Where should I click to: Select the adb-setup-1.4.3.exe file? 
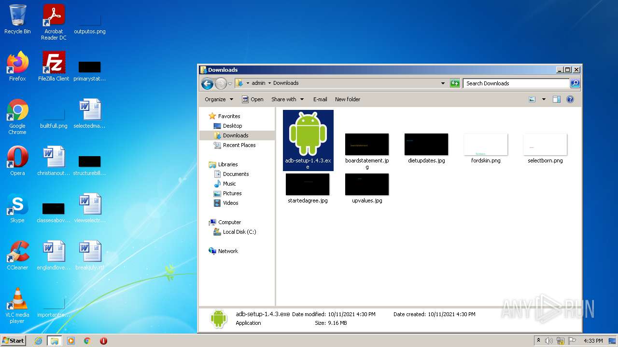(x=308, y=140)
